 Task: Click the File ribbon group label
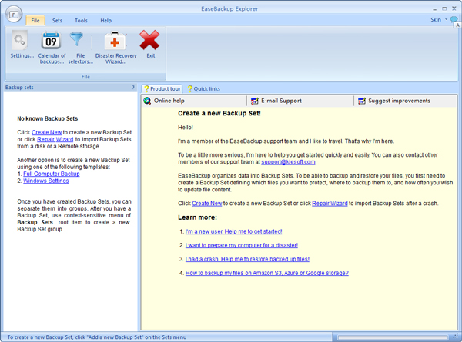point(85,77)
